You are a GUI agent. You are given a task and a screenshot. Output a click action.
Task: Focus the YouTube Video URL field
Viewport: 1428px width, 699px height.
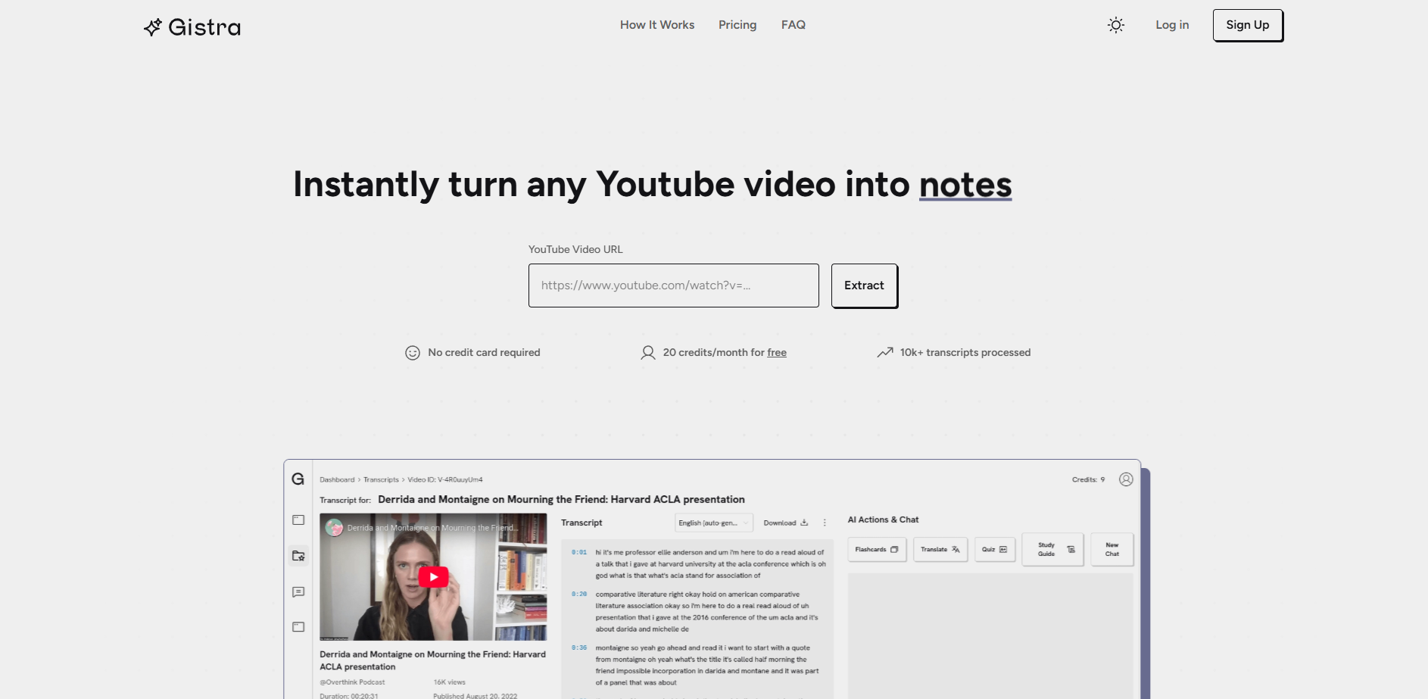pos(673,286)
